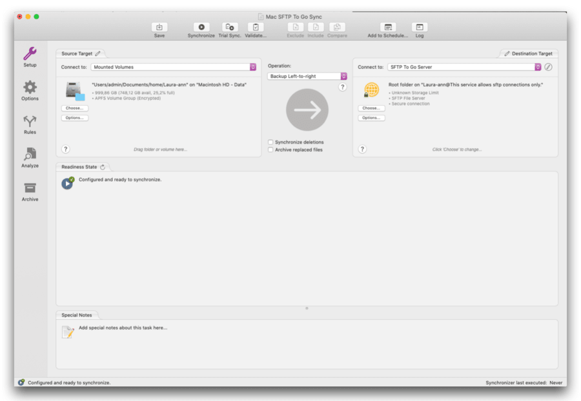The image size is (581, 401).
Task: Open the sync Log from the toolbar
Action: coord(419,28)
